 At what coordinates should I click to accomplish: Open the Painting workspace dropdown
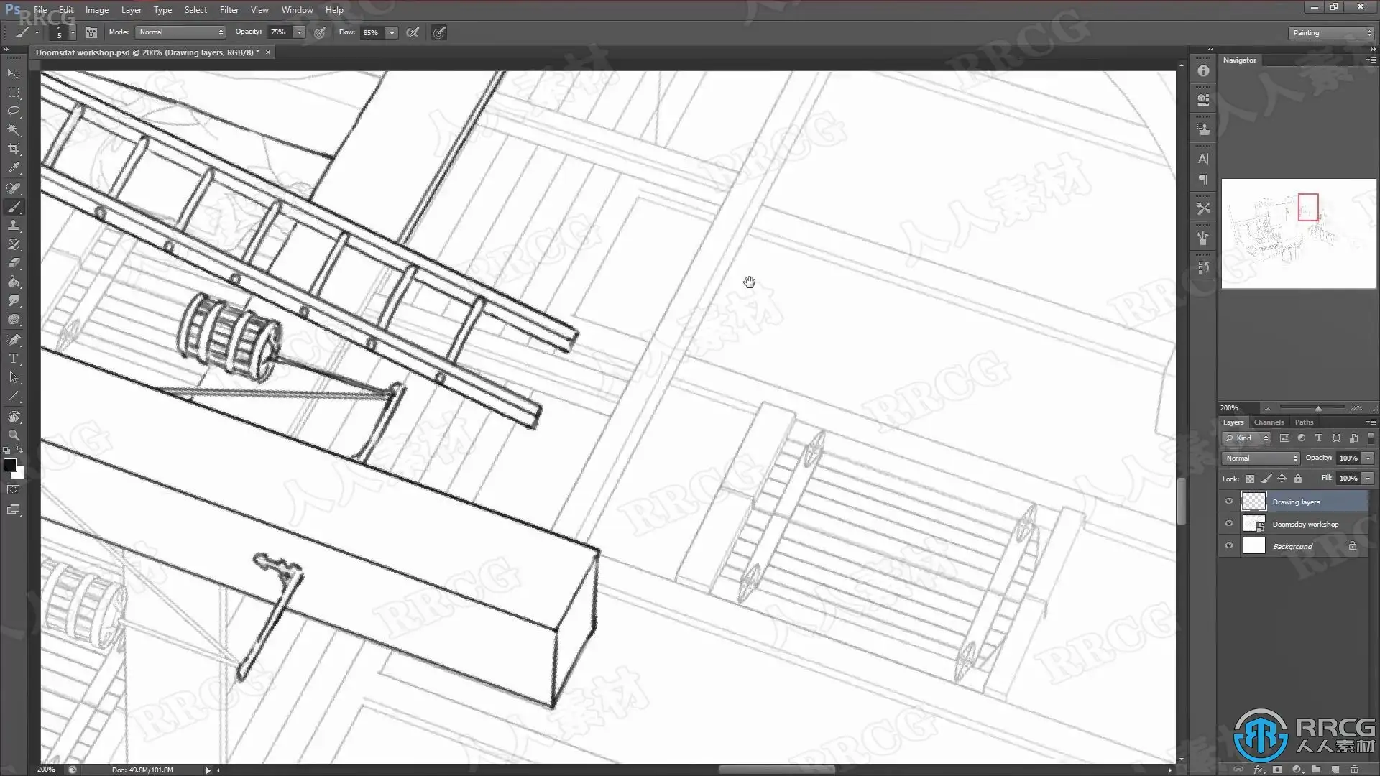pyautogui.click(x=1330, y=33)
